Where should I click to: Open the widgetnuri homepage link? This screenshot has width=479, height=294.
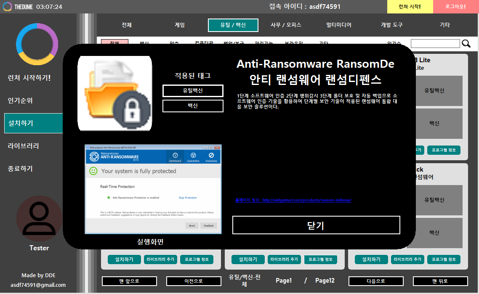(x=293, y=200)
